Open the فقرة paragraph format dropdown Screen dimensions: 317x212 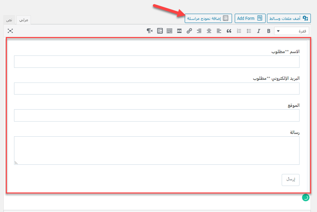point(292,31)
